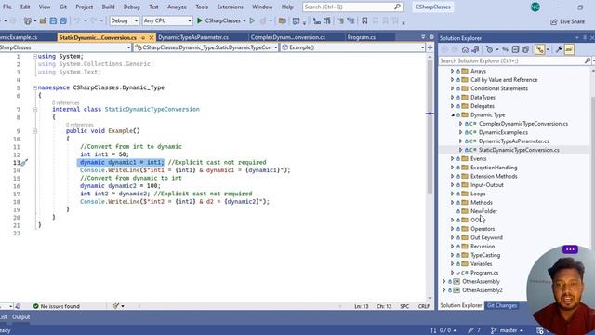Click No issues found status
Viewport: 595px width, 335px height.
56,306
